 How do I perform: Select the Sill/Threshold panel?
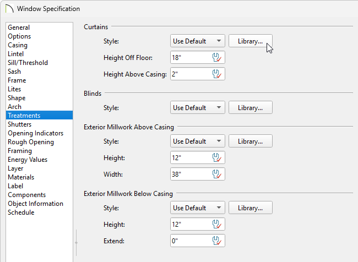pyautogui.click(x=39, y=63)
